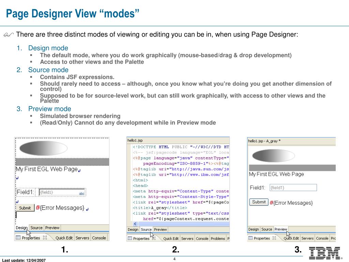This screenshot has height=262, width=349.
Task: Click 'My First EGL Web Page' text in Preview mode
Action: pos(276,174)
